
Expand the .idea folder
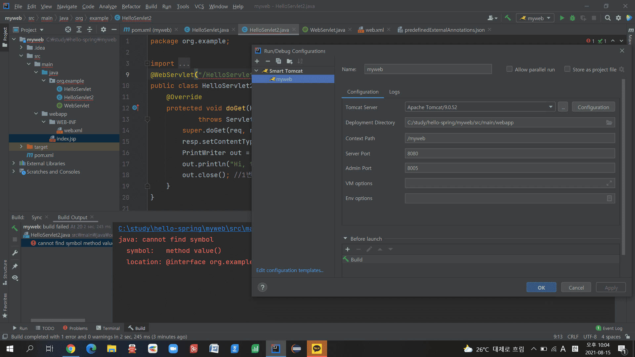pyautogui.click(x=21, y=48)
